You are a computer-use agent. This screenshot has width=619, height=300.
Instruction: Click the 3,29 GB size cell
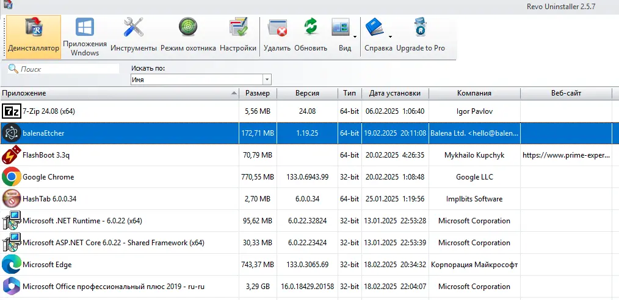point(258,287)
